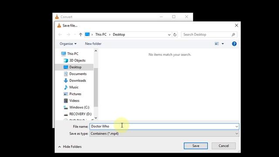Click the Desktop breadcrumb in the address bar
Viewport: 279px width, 157px height.
click(119, 34)
